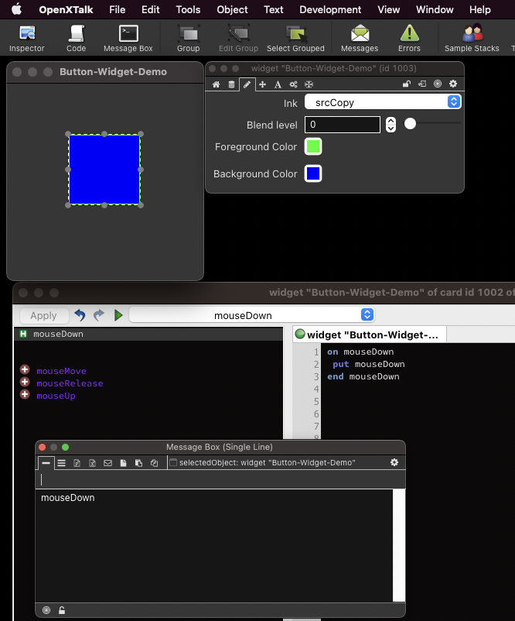This screenshot has height=621, width=515.
Task: Open Message Box settings gear
Action: tap(394, 462)
